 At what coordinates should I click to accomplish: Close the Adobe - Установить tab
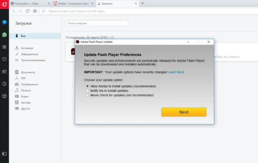92,4
